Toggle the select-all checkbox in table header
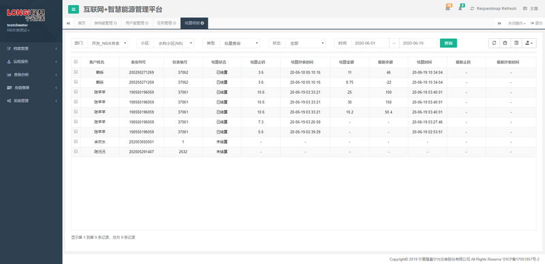545x264 pixels. 76,62
